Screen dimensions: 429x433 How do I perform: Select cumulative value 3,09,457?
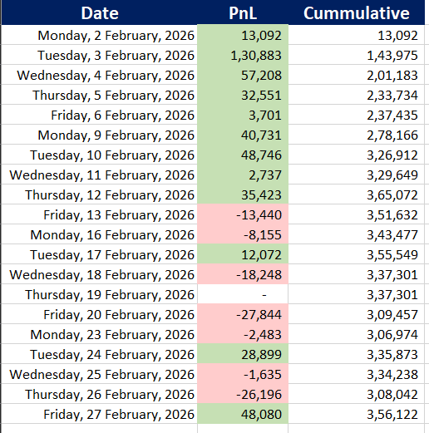tap(357, 314)
